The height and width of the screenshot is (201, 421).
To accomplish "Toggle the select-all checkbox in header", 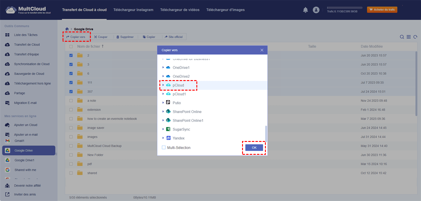I will coord(71,46).
